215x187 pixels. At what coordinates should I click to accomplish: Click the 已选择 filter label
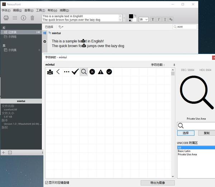click(49, 27)
